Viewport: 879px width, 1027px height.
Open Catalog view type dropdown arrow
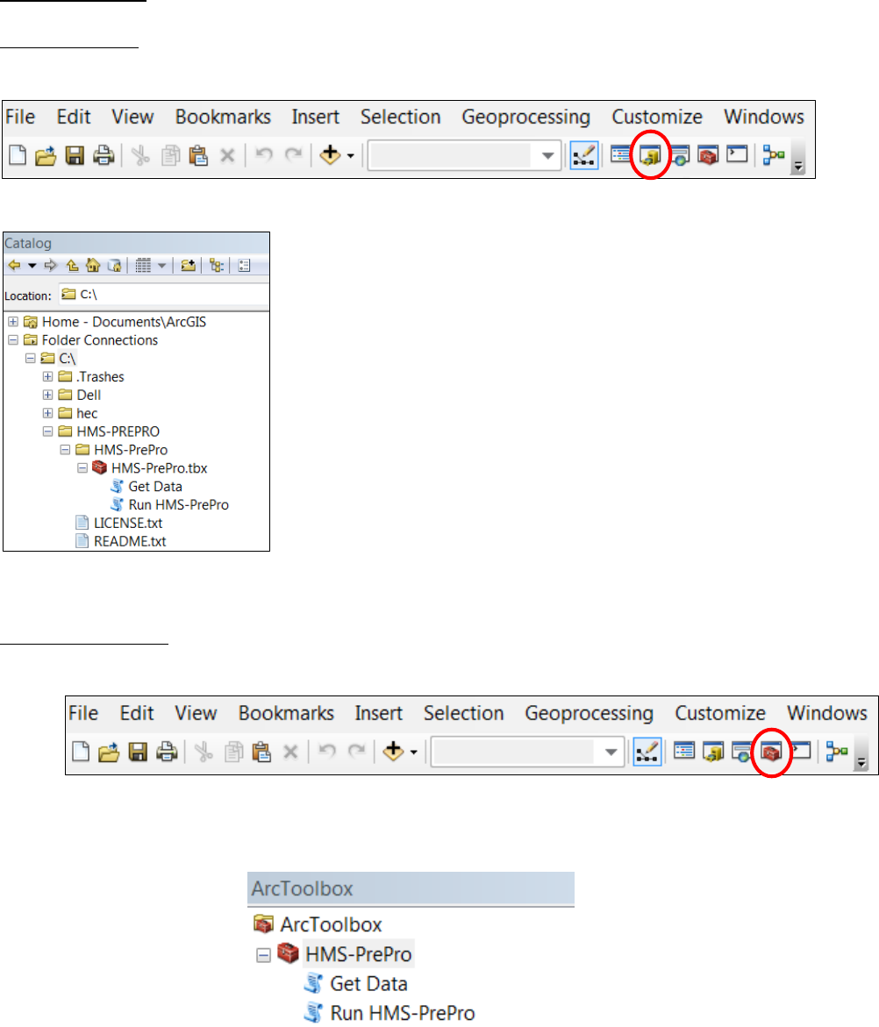click(161, 265)
